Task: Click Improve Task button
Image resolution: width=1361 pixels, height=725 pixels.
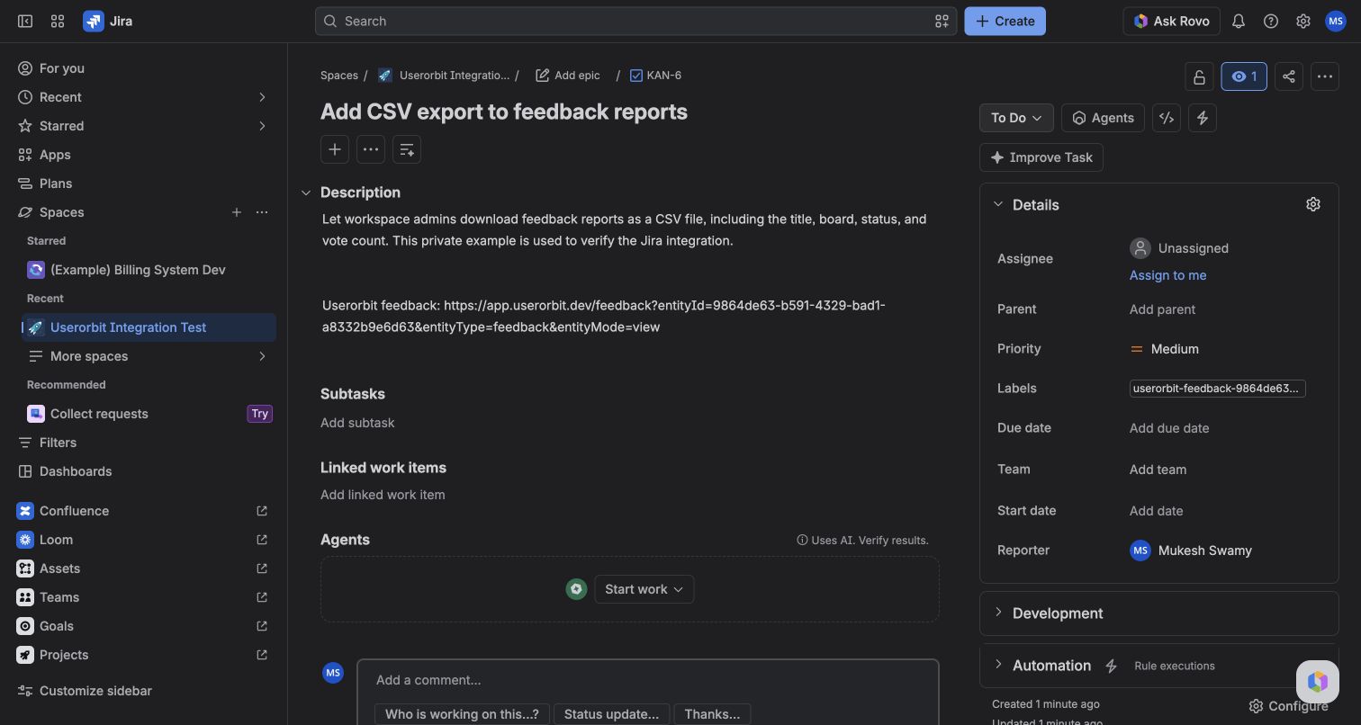Action: [1041, 157]
